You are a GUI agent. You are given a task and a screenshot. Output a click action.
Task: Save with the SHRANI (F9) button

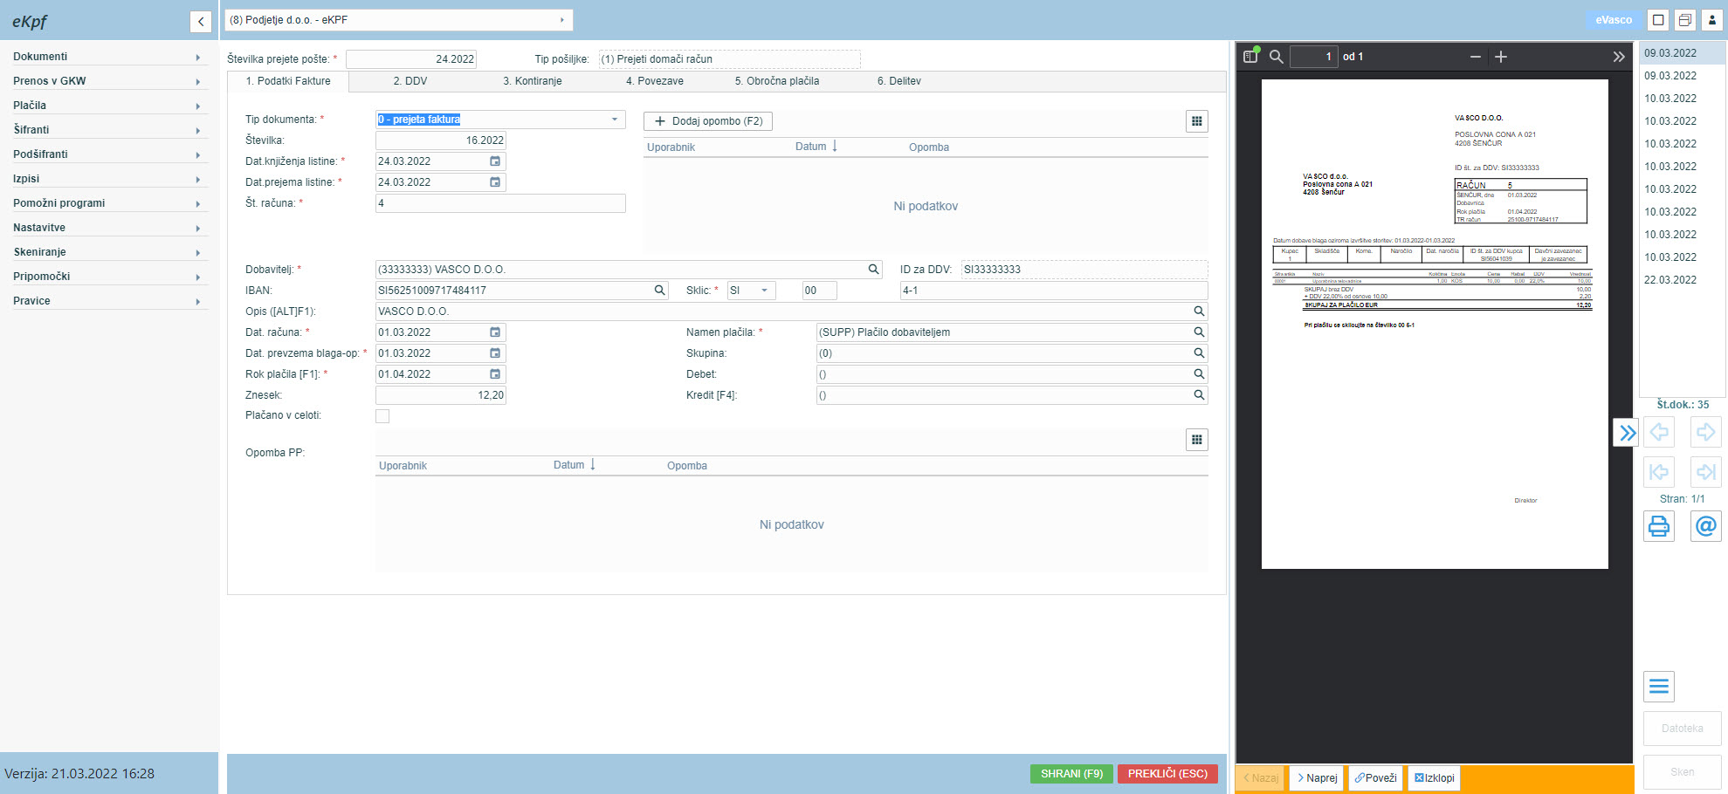[1071, 774]
